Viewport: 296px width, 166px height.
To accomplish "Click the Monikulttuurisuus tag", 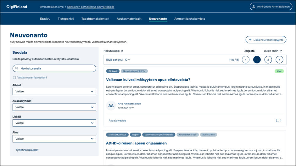I will [117, 135].
